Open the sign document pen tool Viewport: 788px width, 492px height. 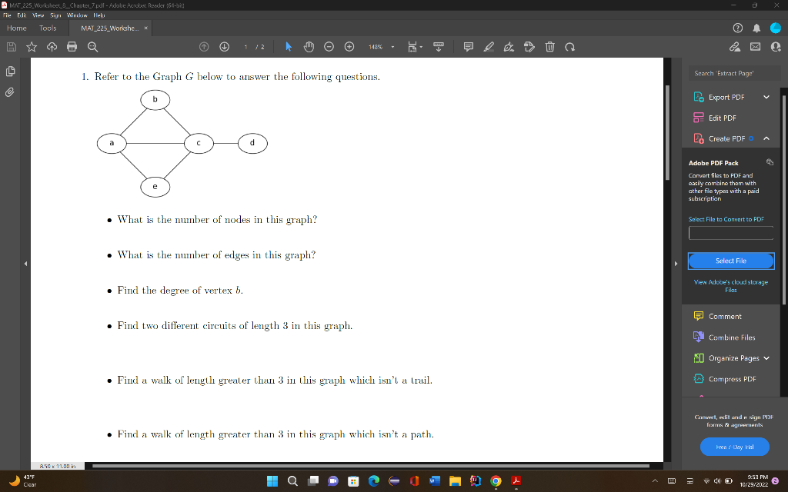point(509,47)
